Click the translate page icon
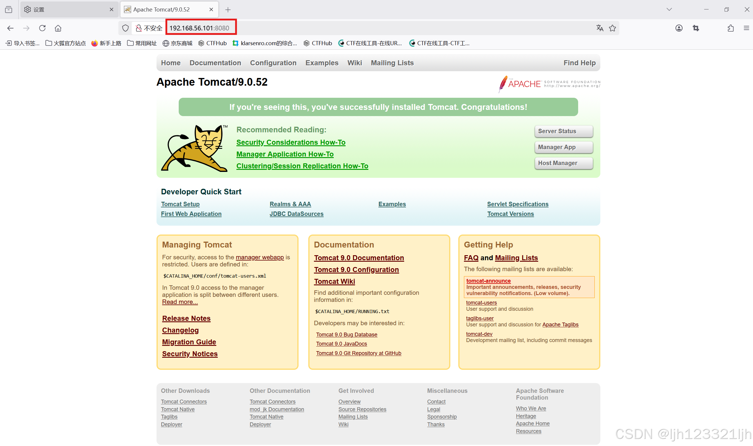Screen dimensions: 753x446 tap(599, 28)
